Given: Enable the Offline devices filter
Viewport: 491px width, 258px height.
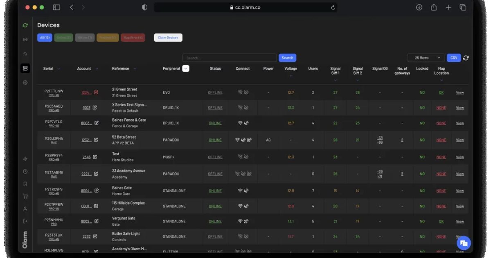Looking at the screenshot, I should [85, 37].
